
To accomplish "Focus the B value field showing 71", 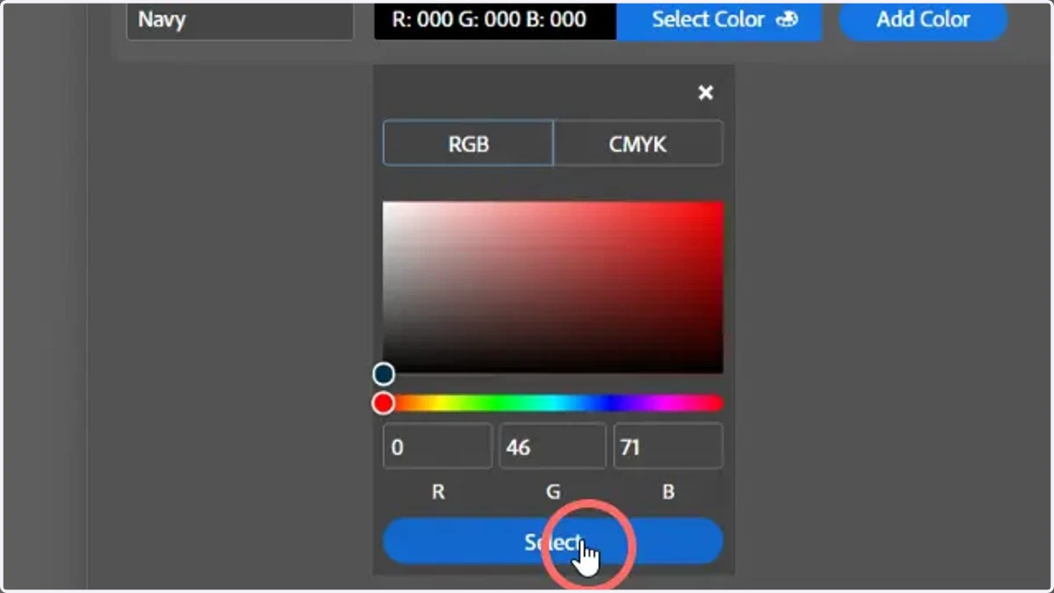I will pos(668,446).
